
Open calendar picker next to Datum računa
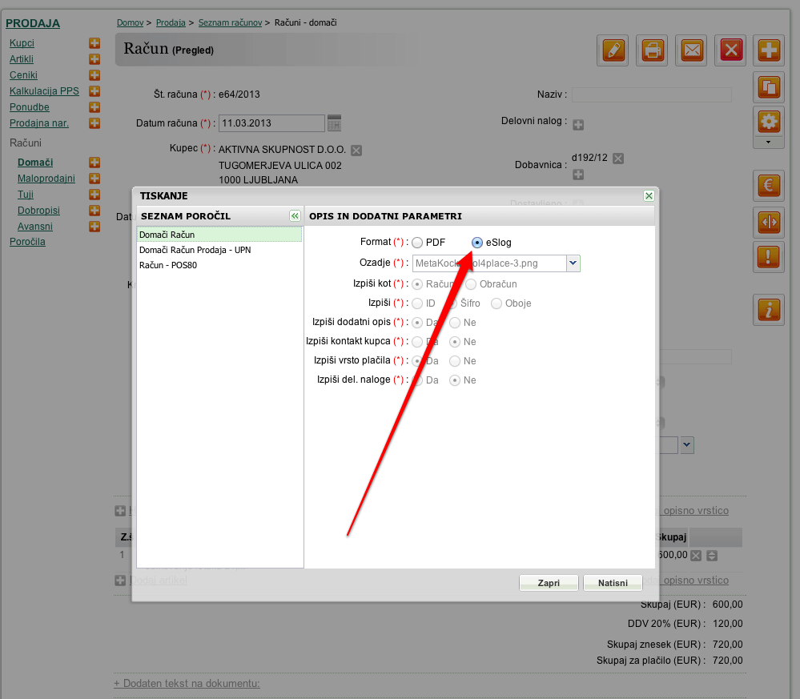click(334, 123)
